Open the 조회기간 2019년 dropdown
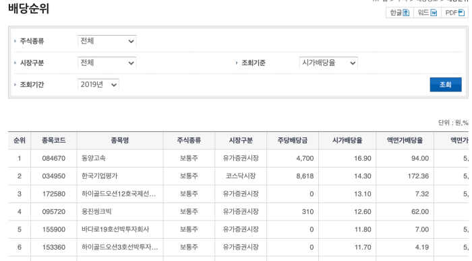Screen dimensions: 472x261 coord(98,85)
